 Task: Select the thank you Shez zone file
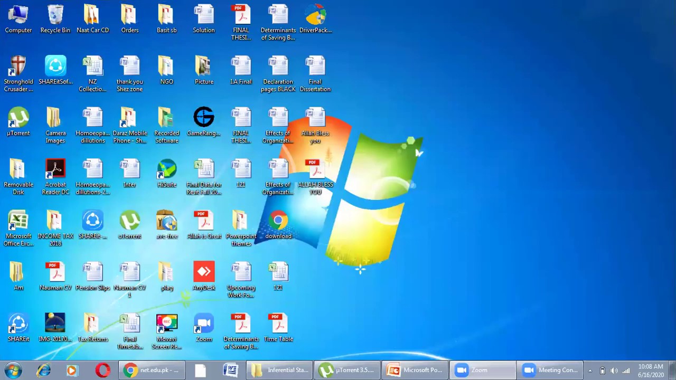click(129, 74)
